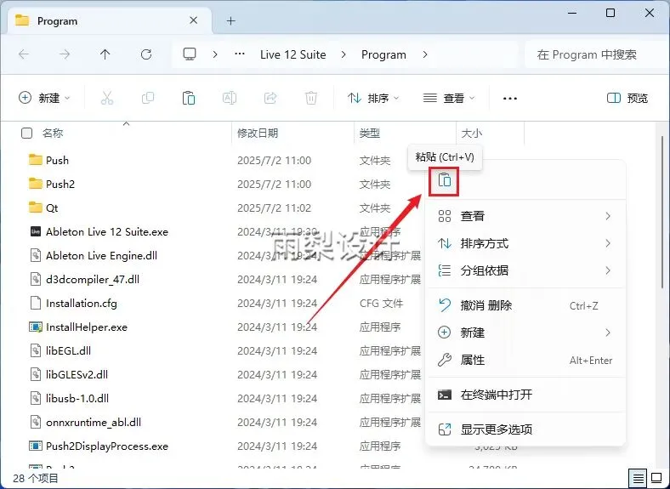Click the paste icon in context menu
Image resolution: width=670 pixels, height=489 pixels.
click(445, 180)
